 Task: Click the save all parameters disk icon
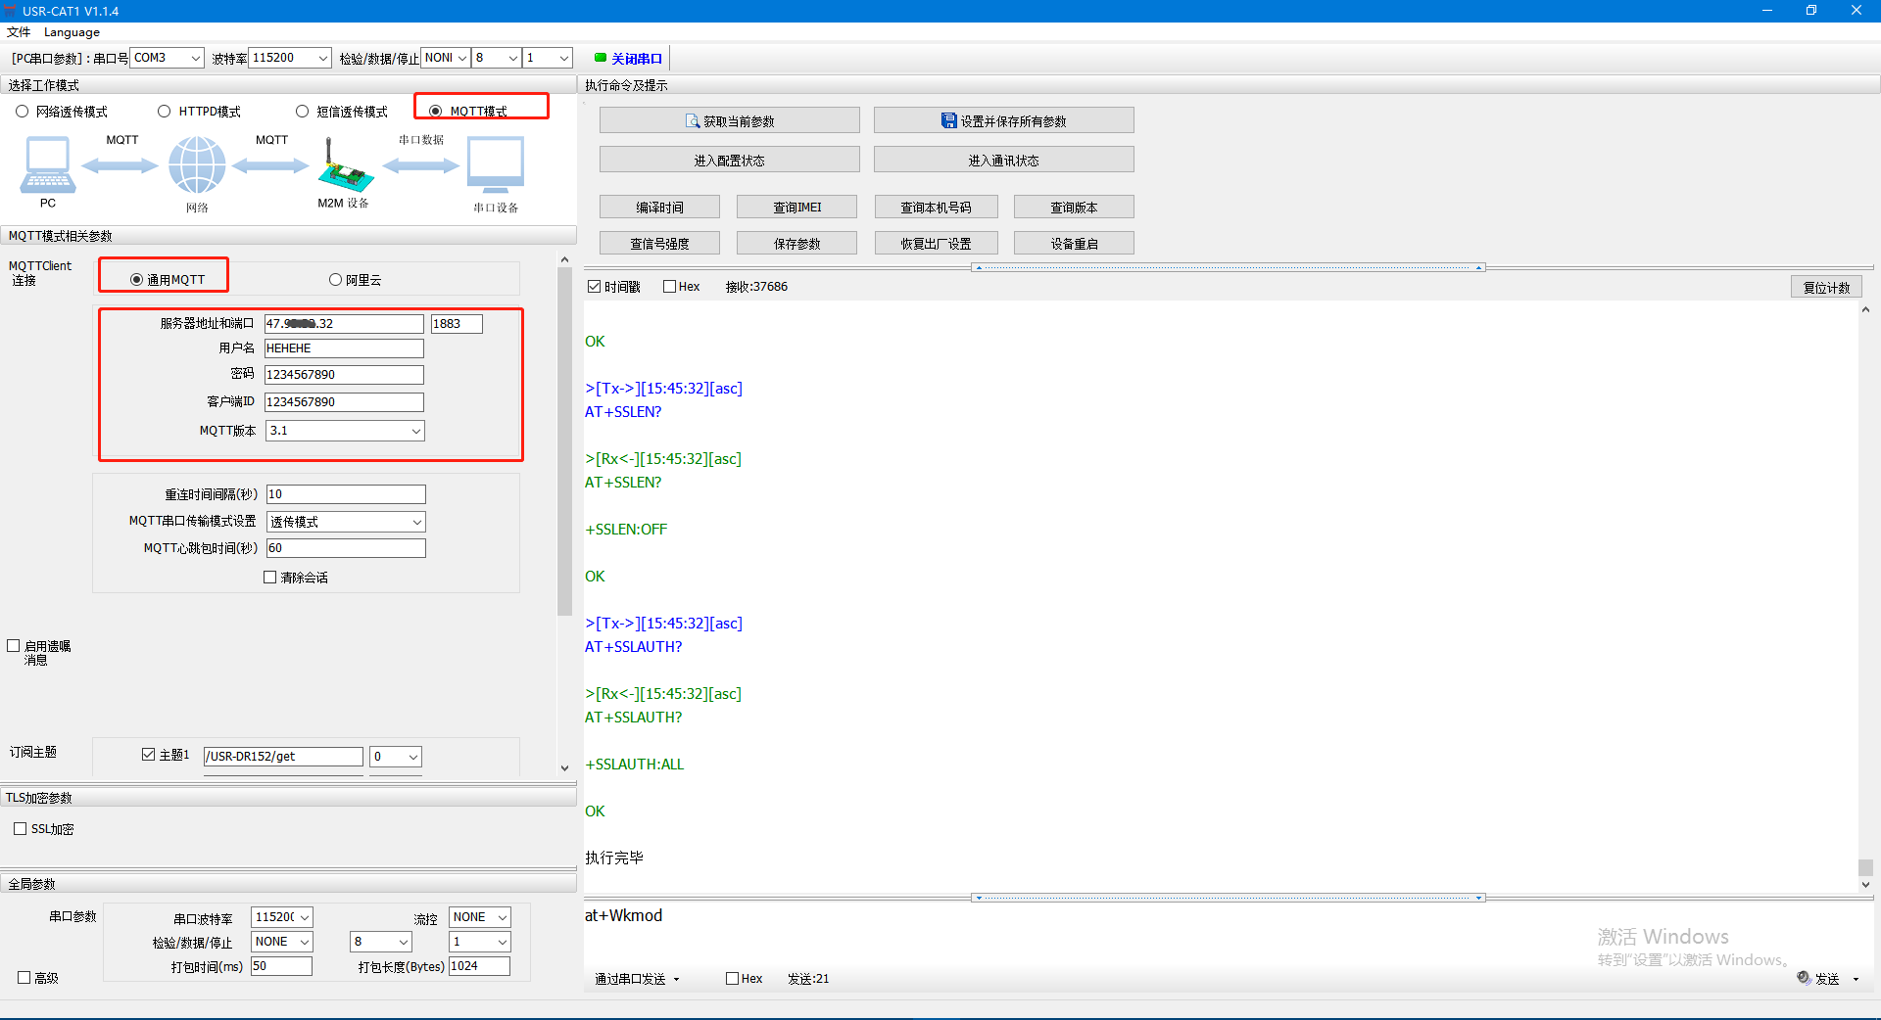pyautogui.click(x=948, y=121)
